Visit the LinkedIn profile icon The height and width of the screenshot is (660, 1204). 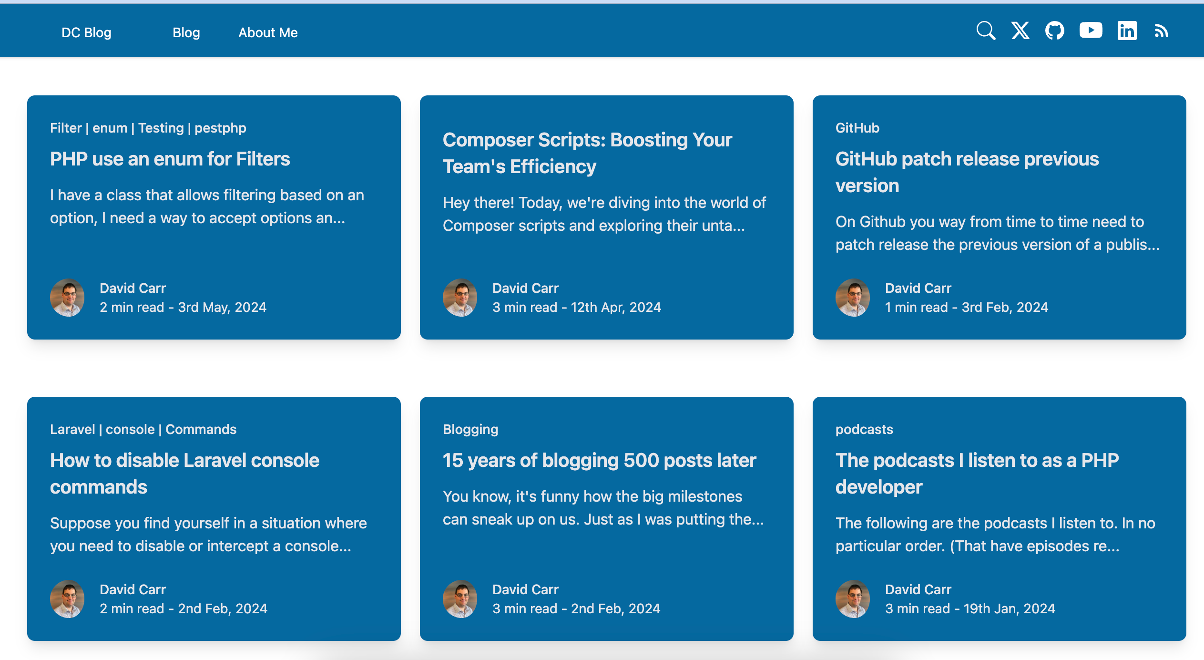tap(1127, 31)
